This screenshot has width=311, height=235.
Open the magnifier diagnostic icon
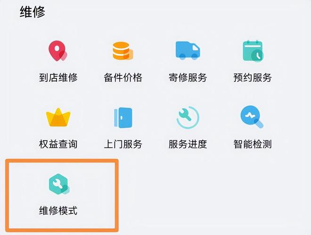(252, 117)
